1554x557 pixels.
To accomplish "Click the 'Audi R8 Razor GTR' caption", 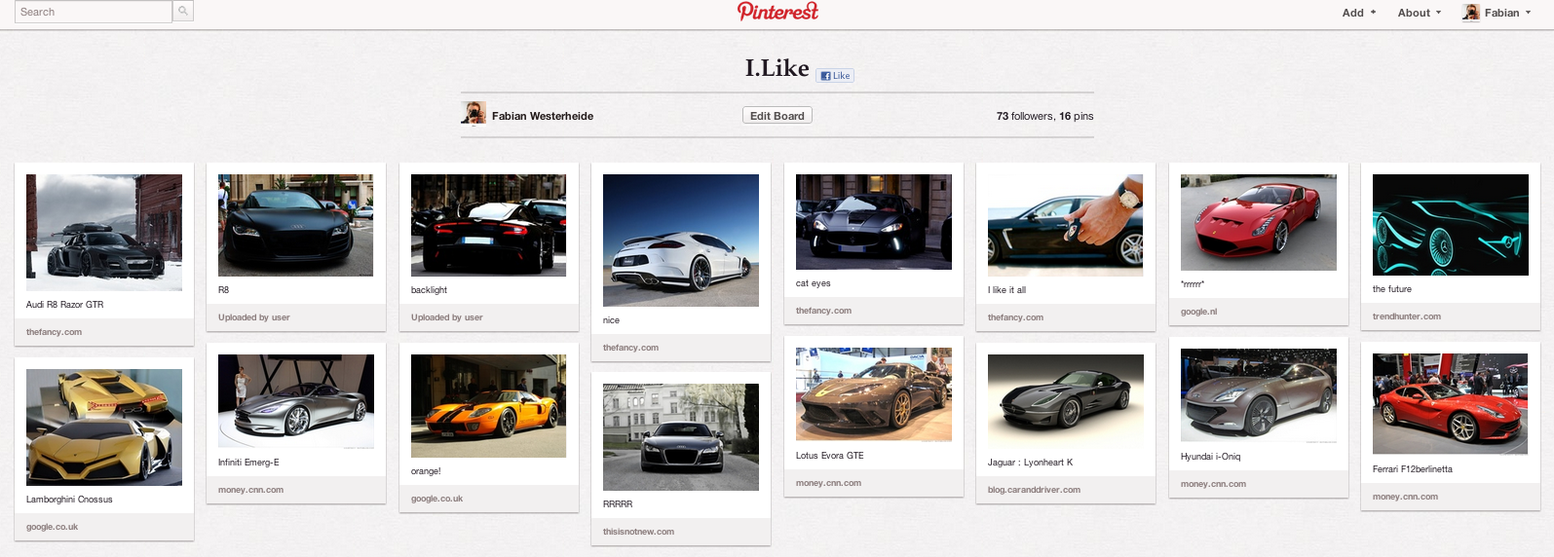I will tap(64, 305).
